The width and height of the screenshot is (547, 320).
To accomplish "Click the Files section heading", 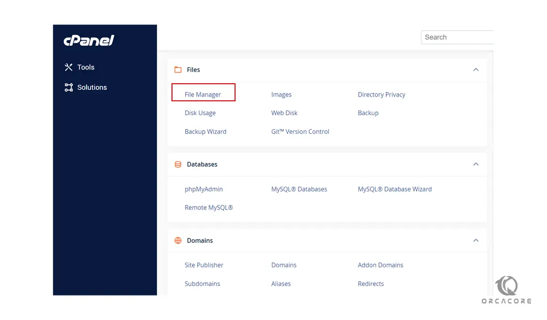I will [x=193, y=70].
